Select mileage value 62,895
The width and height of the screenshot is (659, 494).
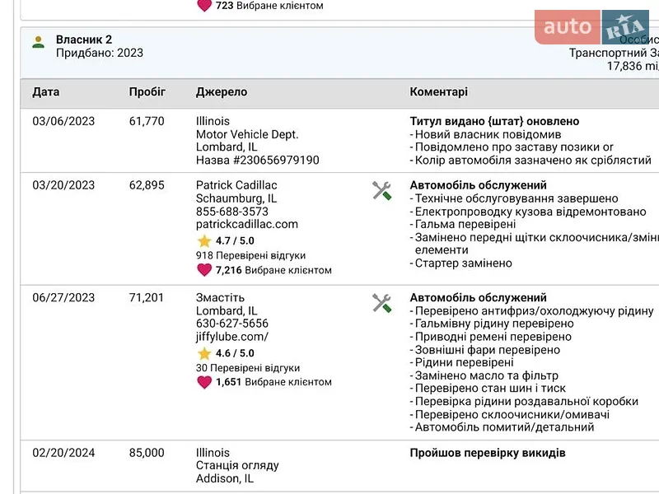(147, 185)
